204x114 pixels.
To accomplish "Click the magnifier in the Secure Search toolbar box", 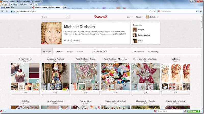I will tap(196, 11).
